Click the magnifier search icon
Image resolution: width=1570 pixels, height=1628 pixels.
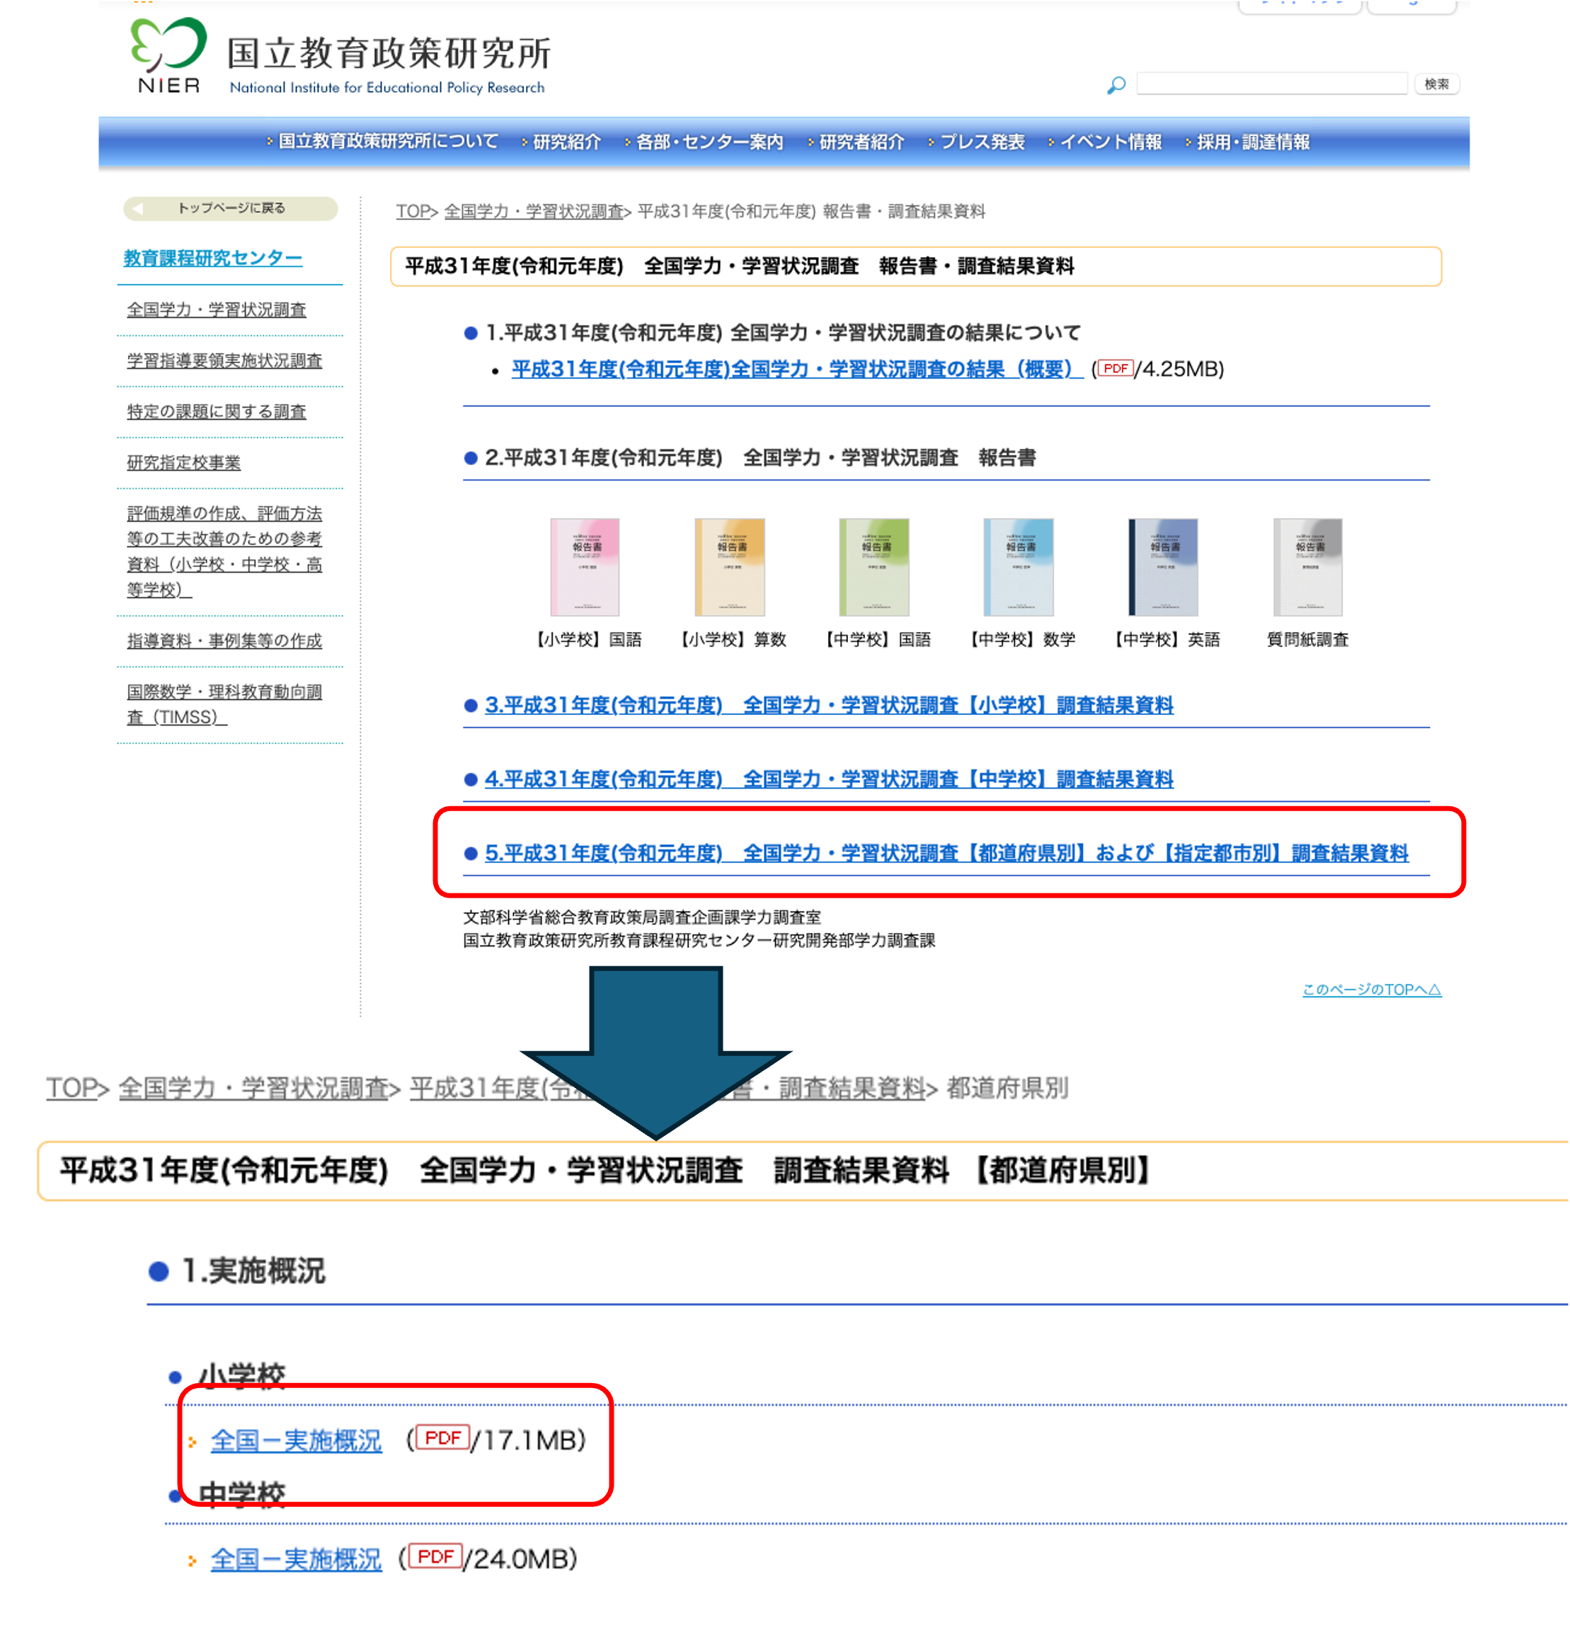coord(1117,85)
